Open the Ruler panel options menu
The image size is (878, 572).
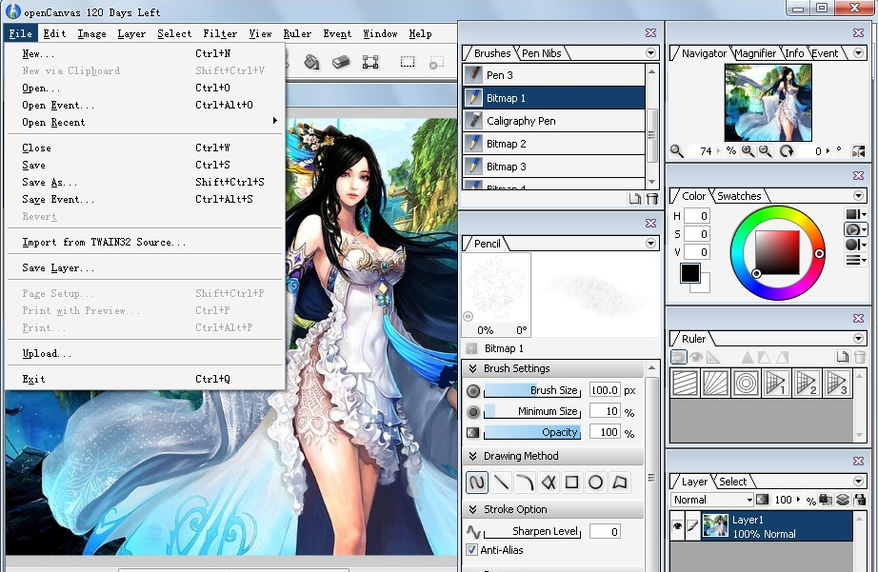858,339
